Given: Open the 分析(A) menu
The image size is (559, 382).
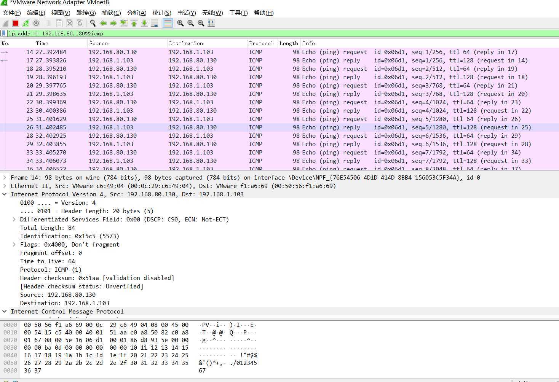Looking at the screenshot, I should [x=137, y=13].
